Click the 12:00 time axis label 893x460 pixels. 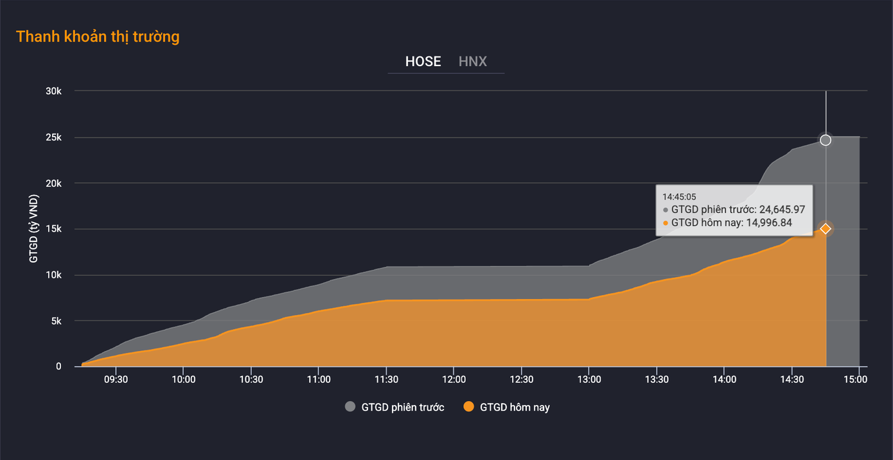coord(454,379)
